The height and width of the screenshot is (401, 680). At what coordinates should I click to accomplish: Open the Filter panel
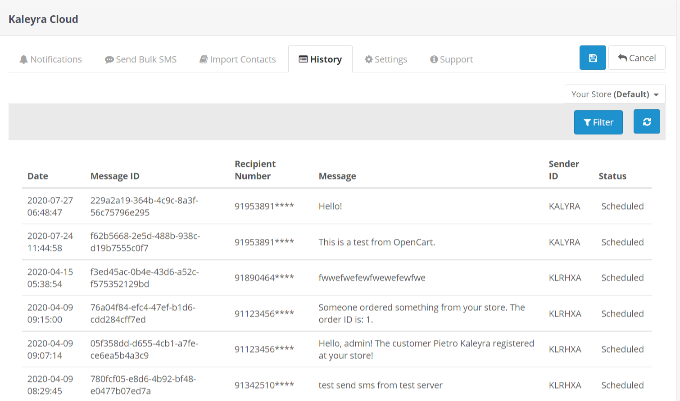pos(598,122)
